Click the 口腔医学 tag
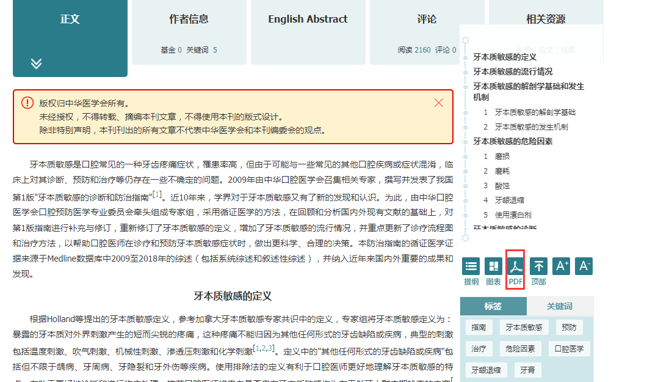Viewport: 647px width, 382px height. point(569,349)
